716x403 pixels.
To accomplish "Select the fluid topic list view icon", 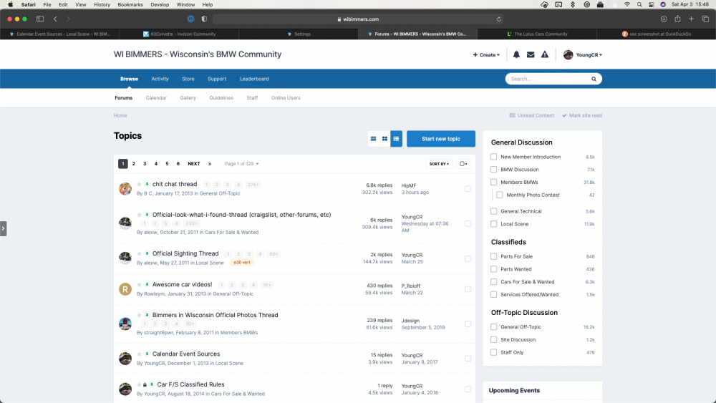I will point(397,139).
